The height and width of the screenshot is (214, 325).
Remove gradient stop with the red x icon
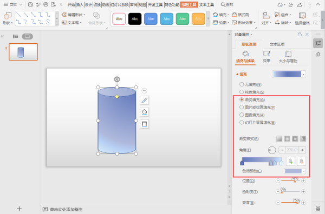pyautogui.click(x=301, y=161)
